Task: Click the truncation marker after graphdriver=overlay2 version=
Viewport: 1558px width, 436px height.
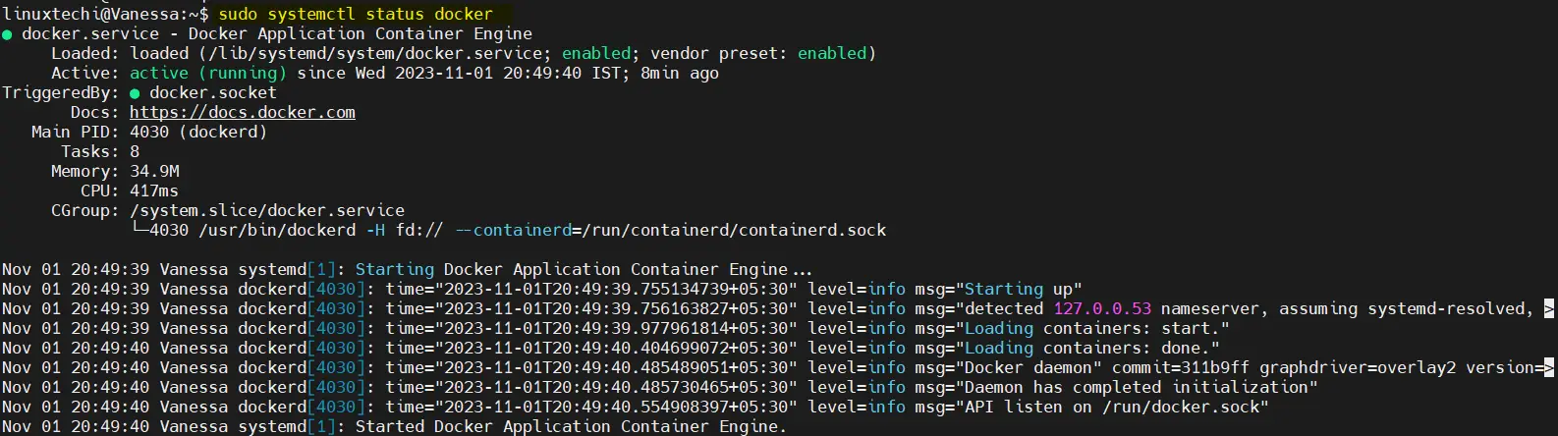Action: point(1549,367)
